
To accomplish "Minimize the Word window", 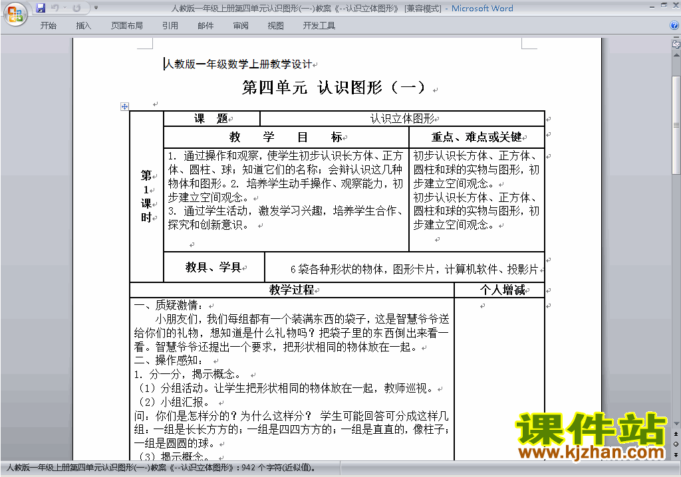I will pyautogui.click(x=652, y=6).
